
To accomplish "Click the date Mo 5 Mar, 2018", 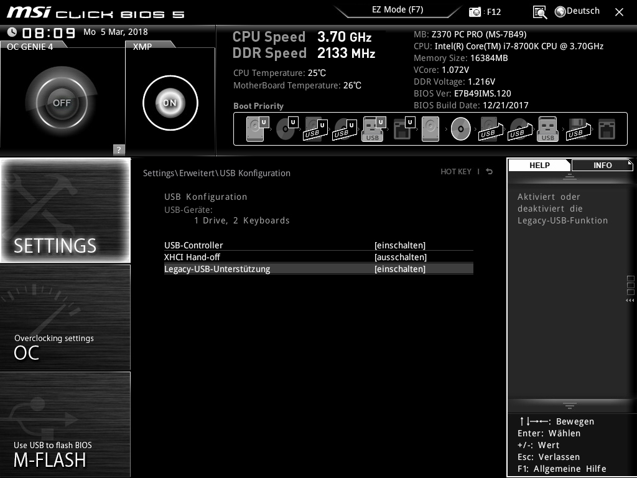I will [x=115, y=32].
